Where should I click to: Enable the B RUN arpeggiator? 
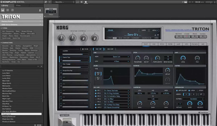[198, 90]
